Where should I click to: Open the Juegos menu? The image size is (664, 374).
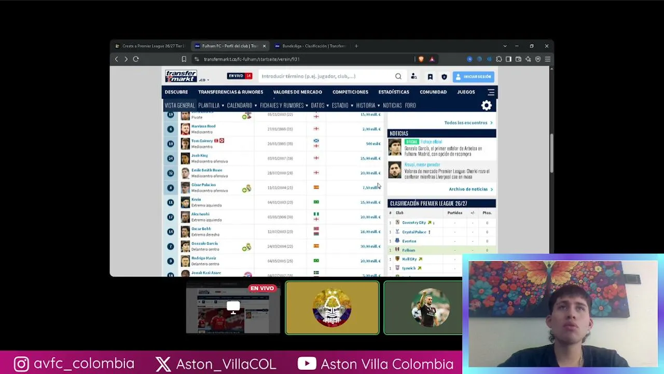466,92
